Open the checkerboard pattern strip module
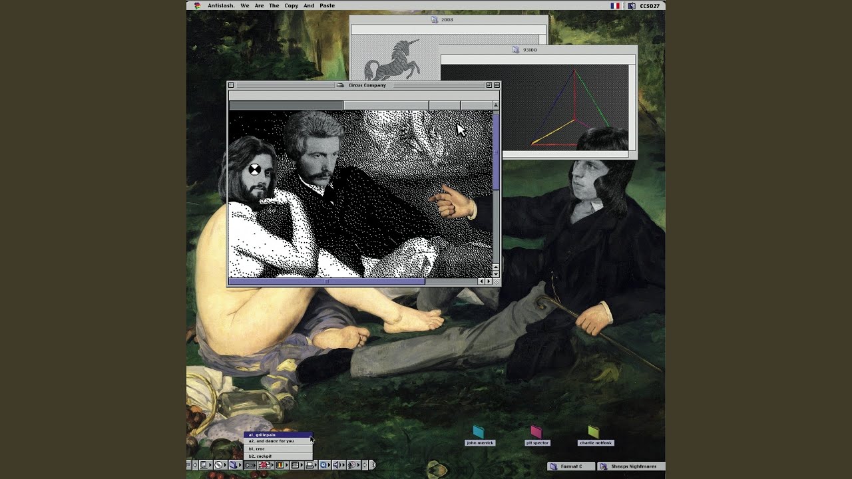852x479 pixels. click(294, 465)
